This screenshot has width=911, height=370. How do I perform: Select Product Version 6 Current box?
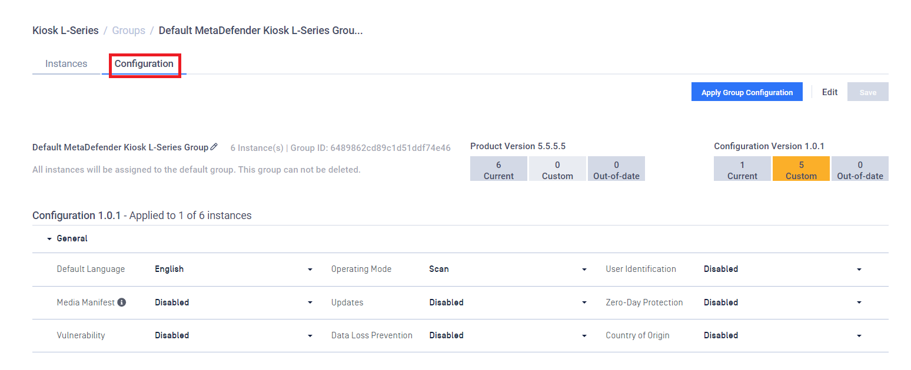click(498, 169)
